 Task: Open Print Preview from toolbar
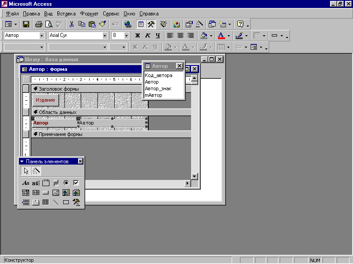[49, 24]
